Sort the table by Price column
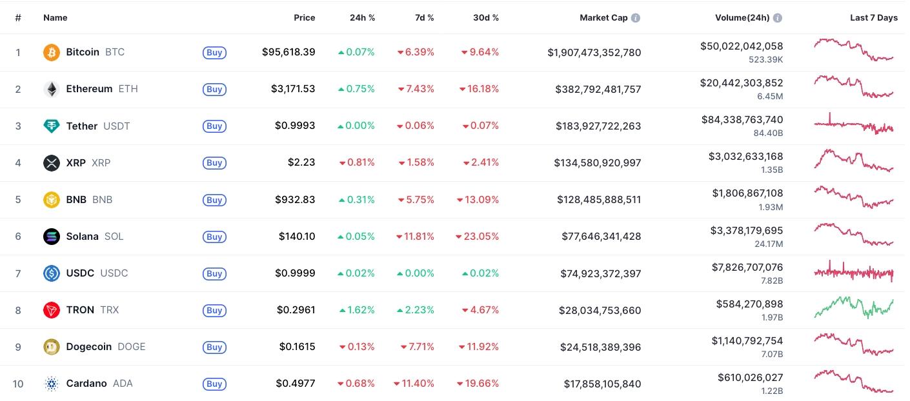The height and width of the screenshot is (401, 910). coord(304,17)
